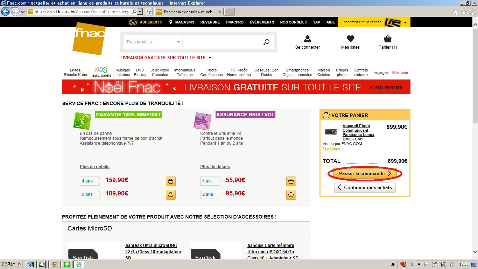The width and height of the screenshot is (478, 269).
Task: Click Continuer mes achats
Action: pos(365,187)
